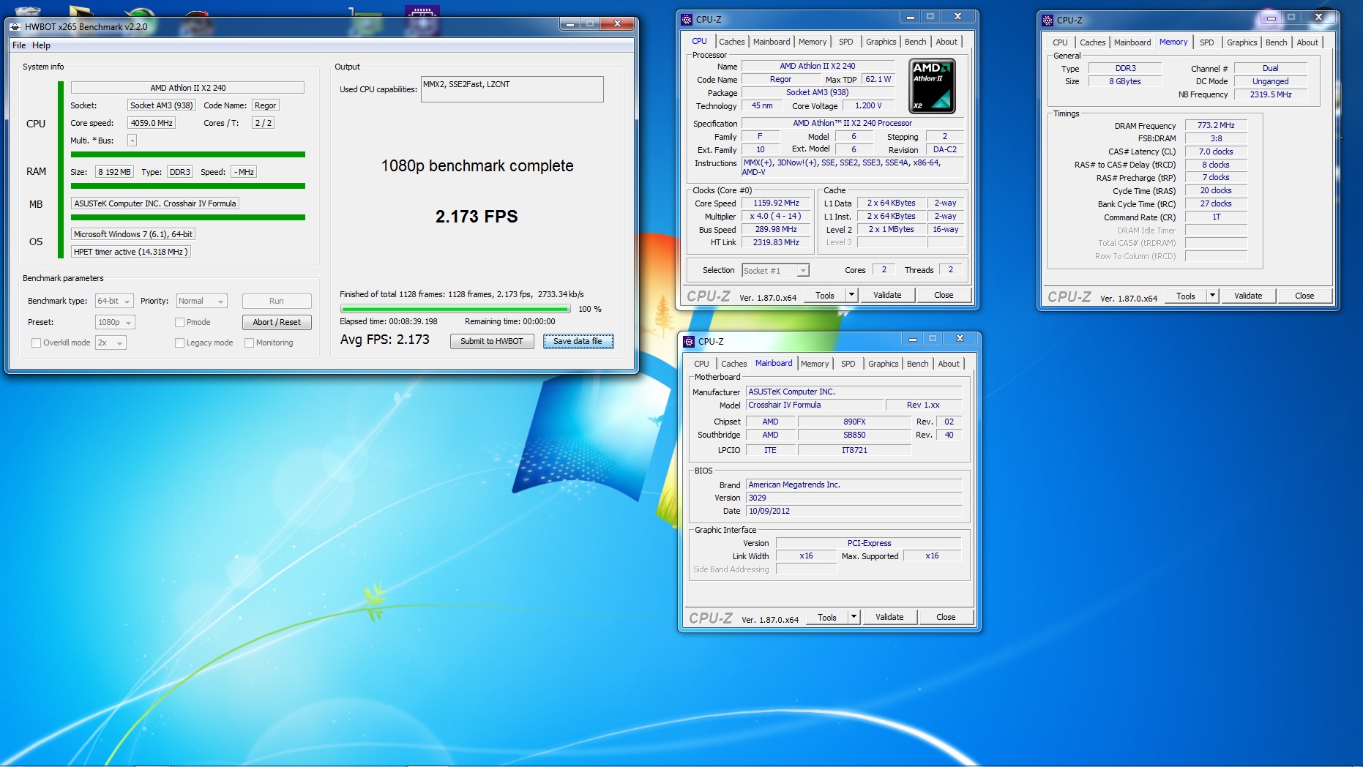Image resolution: width=1363 pixels, height=767 pixels.
Task: Click the HWBOT x265 Benchmark title bar icon
Action: [15, 27]
